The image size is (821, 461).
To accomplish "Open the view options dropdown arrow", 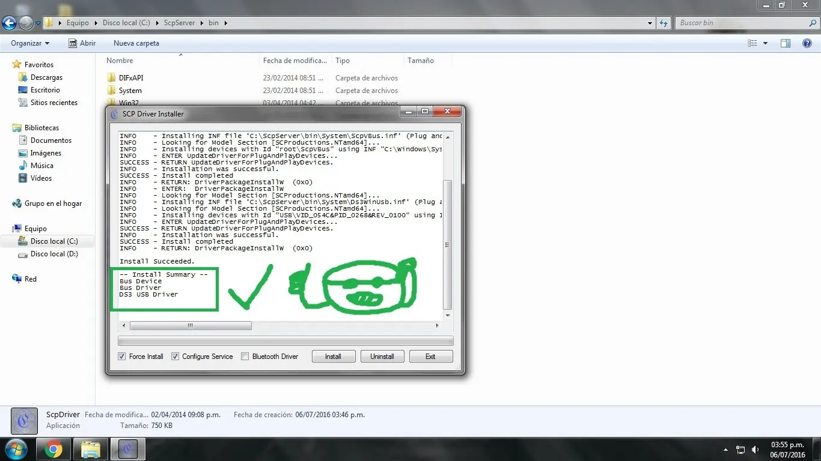I will pyautogui.click(x=765, y=43).
